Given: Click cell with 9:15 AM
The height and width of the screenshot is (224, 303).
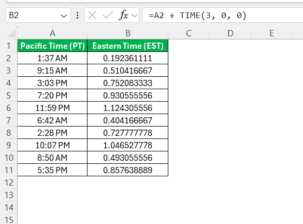Looking at the screenshot, I should (x=52, y=71).
